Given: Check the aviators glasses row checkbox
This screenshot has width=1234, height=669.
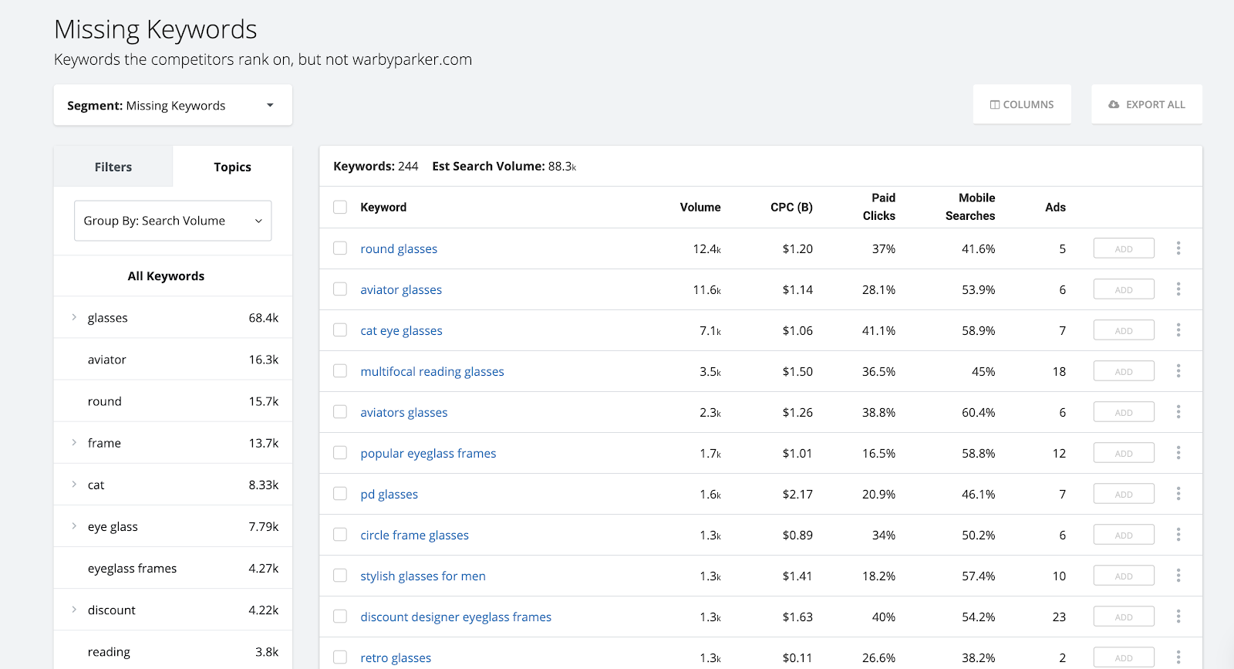Looking at the screenshot, I should click(340, 411).
